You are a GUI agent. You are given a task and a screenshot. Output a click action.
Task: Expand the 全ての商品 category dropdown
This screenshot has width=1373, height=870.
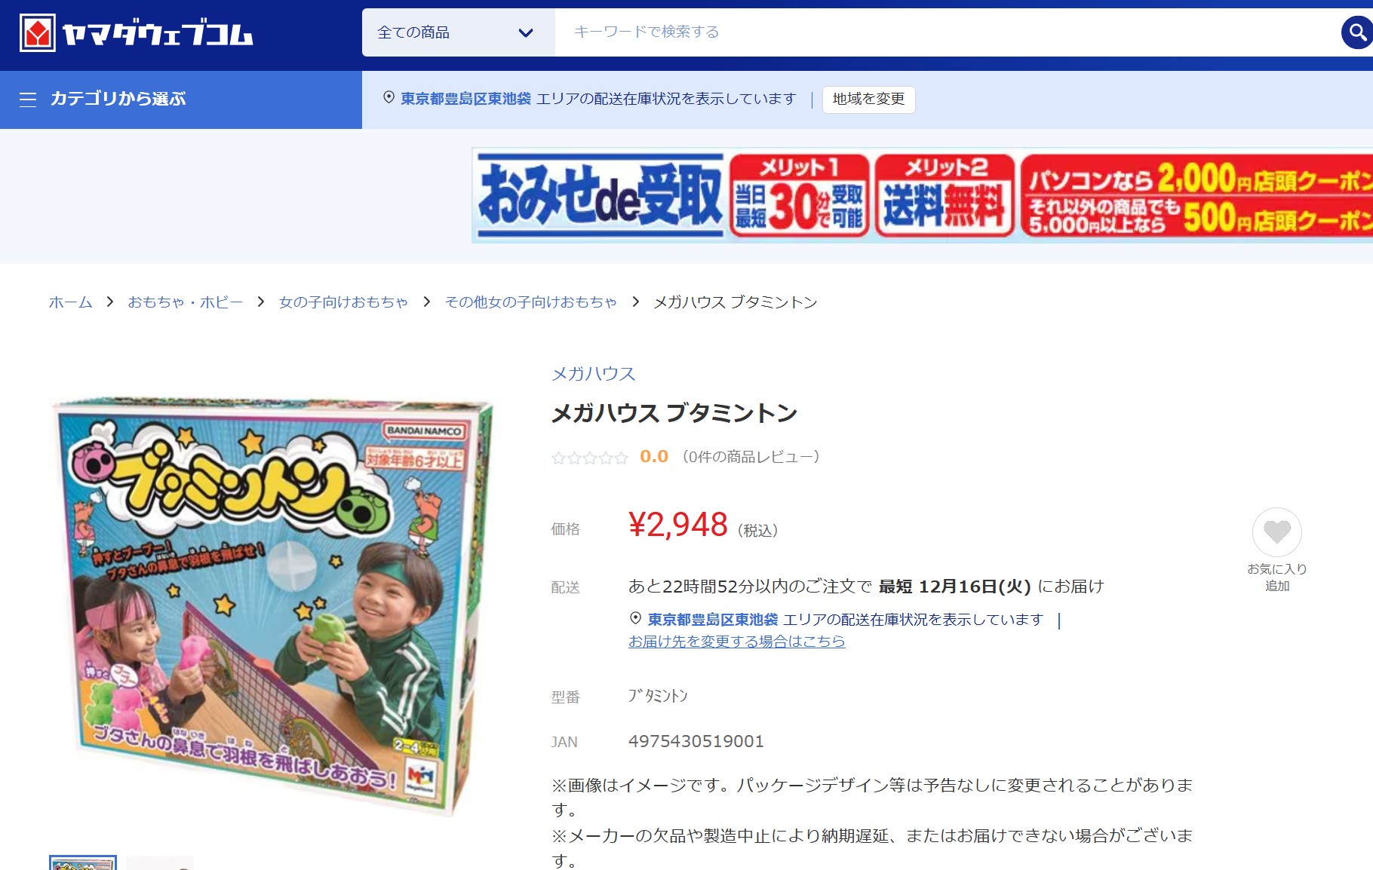tap(458, 32)
